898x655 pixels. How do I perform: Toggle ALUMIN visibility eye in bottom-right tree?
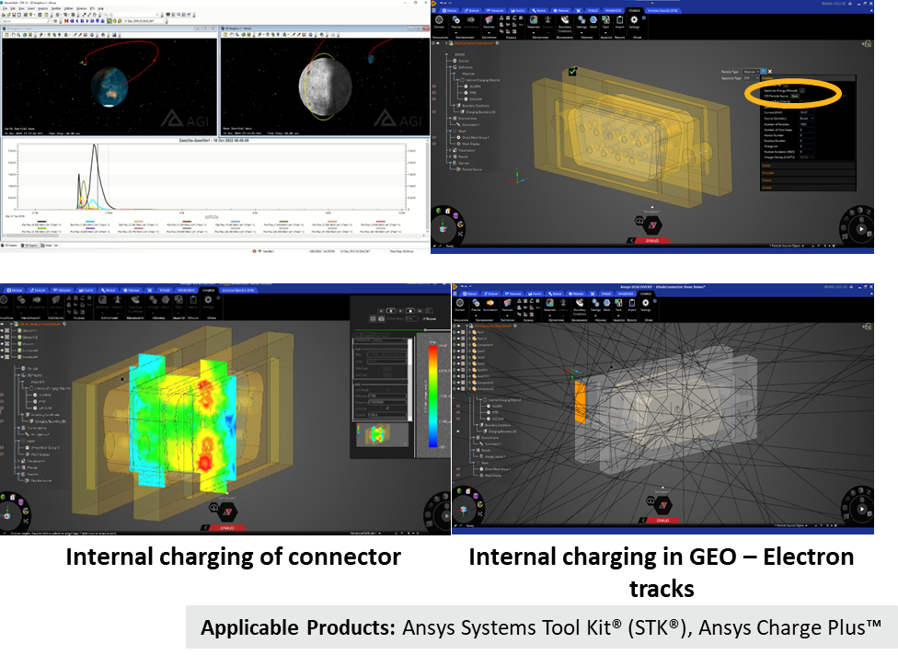458,406
